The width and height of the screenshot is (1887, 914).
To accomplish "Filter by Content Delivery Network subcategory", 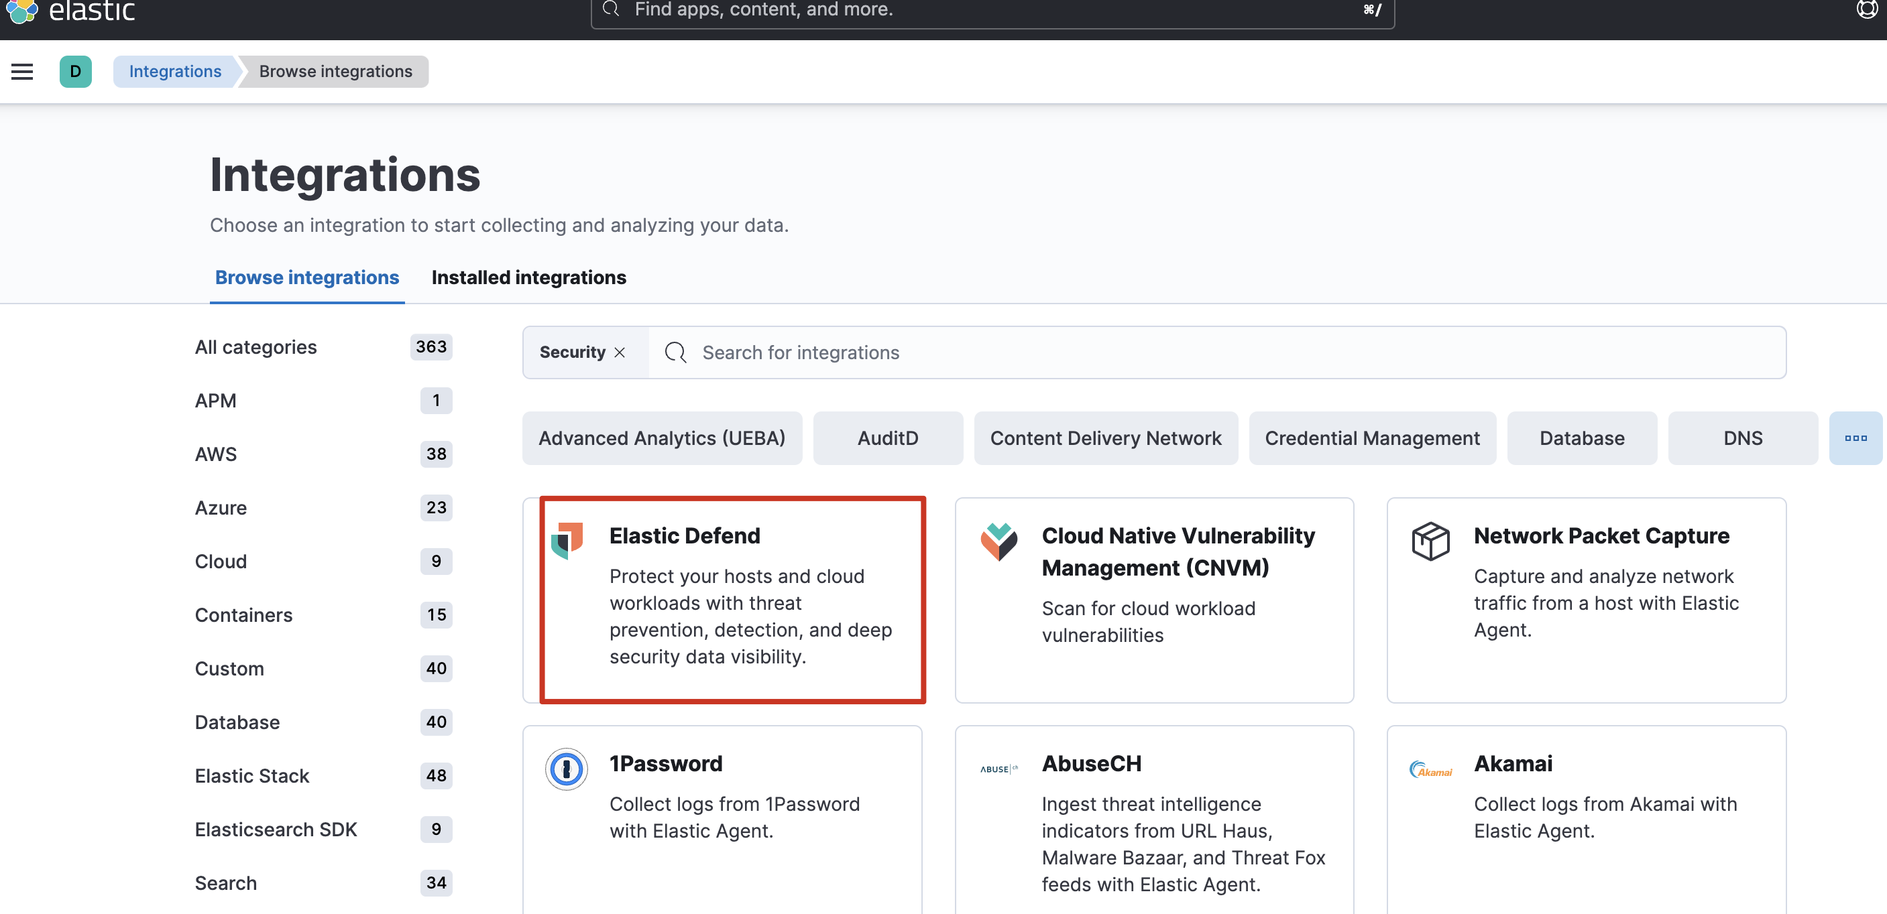I will (x=1106, y=438).
